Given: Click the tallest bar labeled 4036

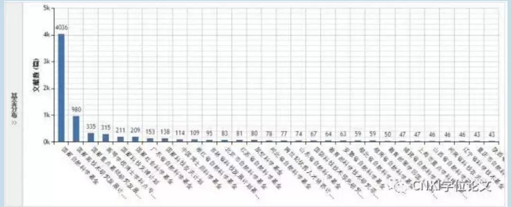Looking at the screenshot, I should pyautogui.click(x=61, y=88).
